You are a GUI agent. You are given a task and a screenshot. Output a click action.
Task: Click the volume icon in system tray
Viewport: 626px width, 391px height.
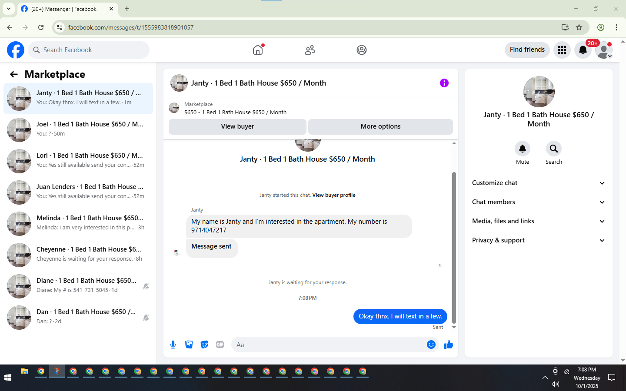pyautogui.click(x=556, y=384)
